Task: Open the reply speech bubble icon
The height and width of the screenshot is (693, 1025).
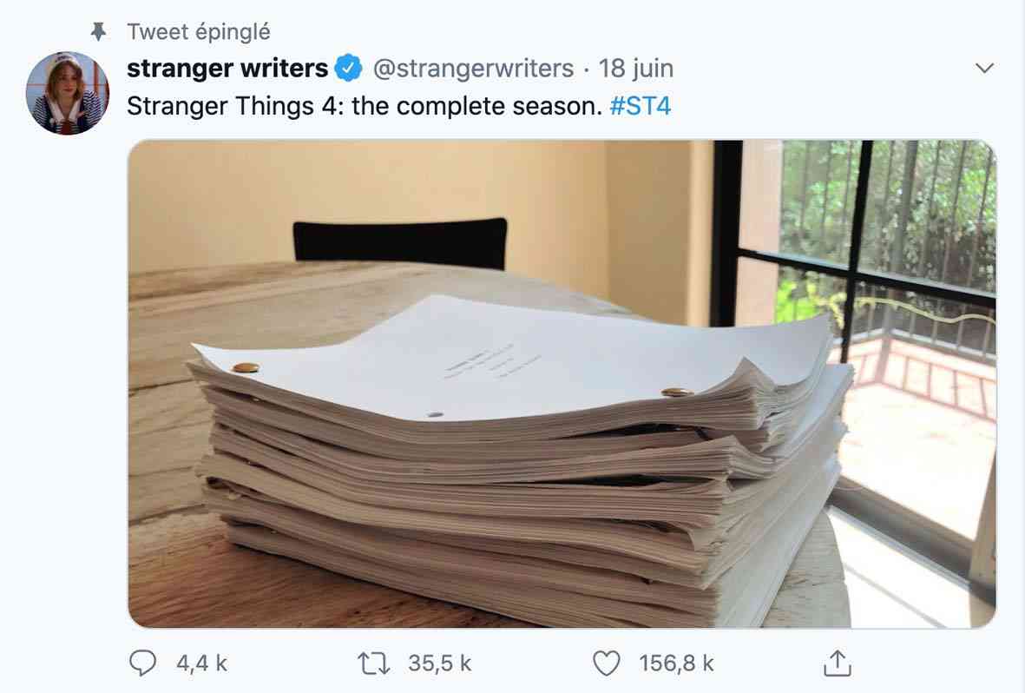Action: coord(142,663)
